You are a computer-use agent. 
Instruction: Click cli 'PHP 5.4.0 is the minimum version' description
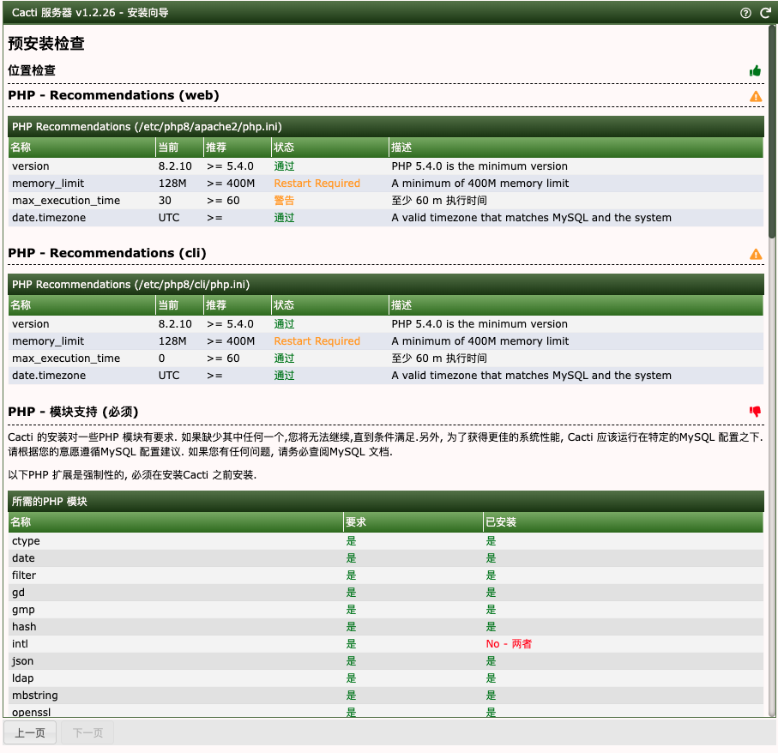click(x=479, y=324)
